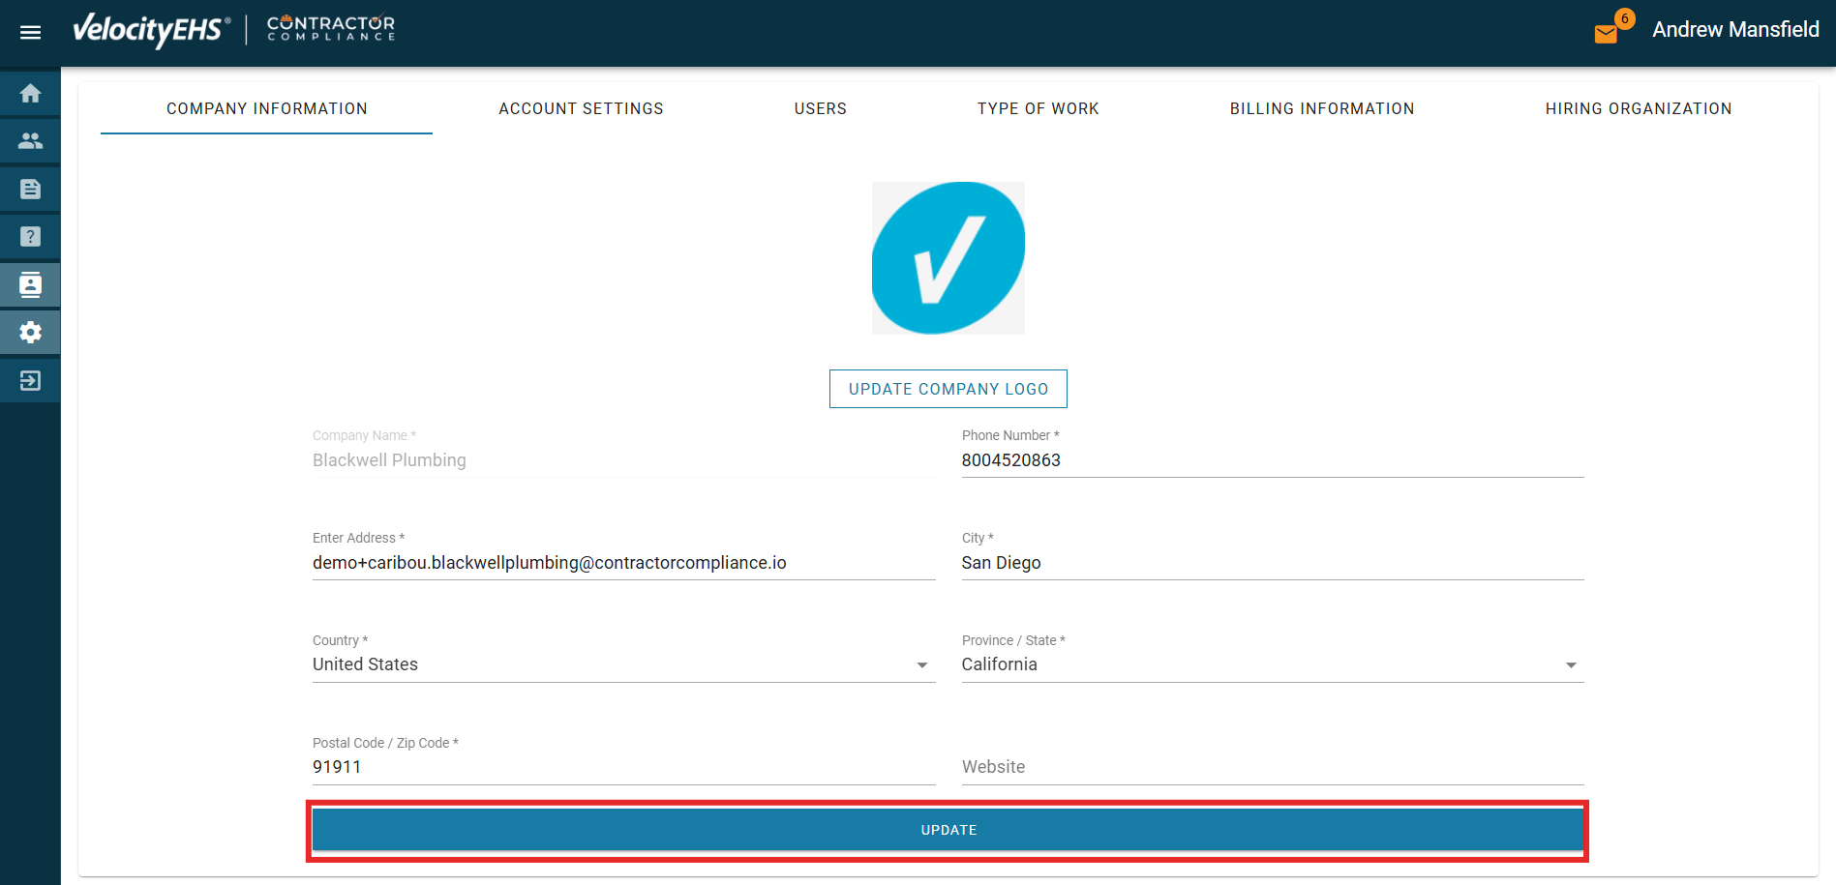The image size is (1836, 885).
Task: Open the hamburger navigation menu
Action: (x=30, y=32)
